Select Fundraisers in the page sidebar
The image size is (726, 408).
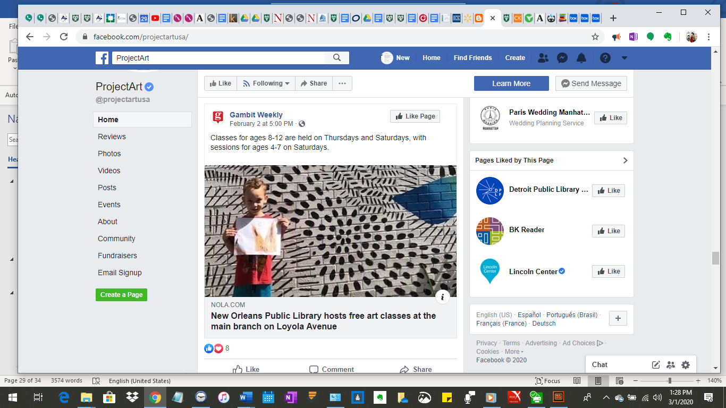117,256
